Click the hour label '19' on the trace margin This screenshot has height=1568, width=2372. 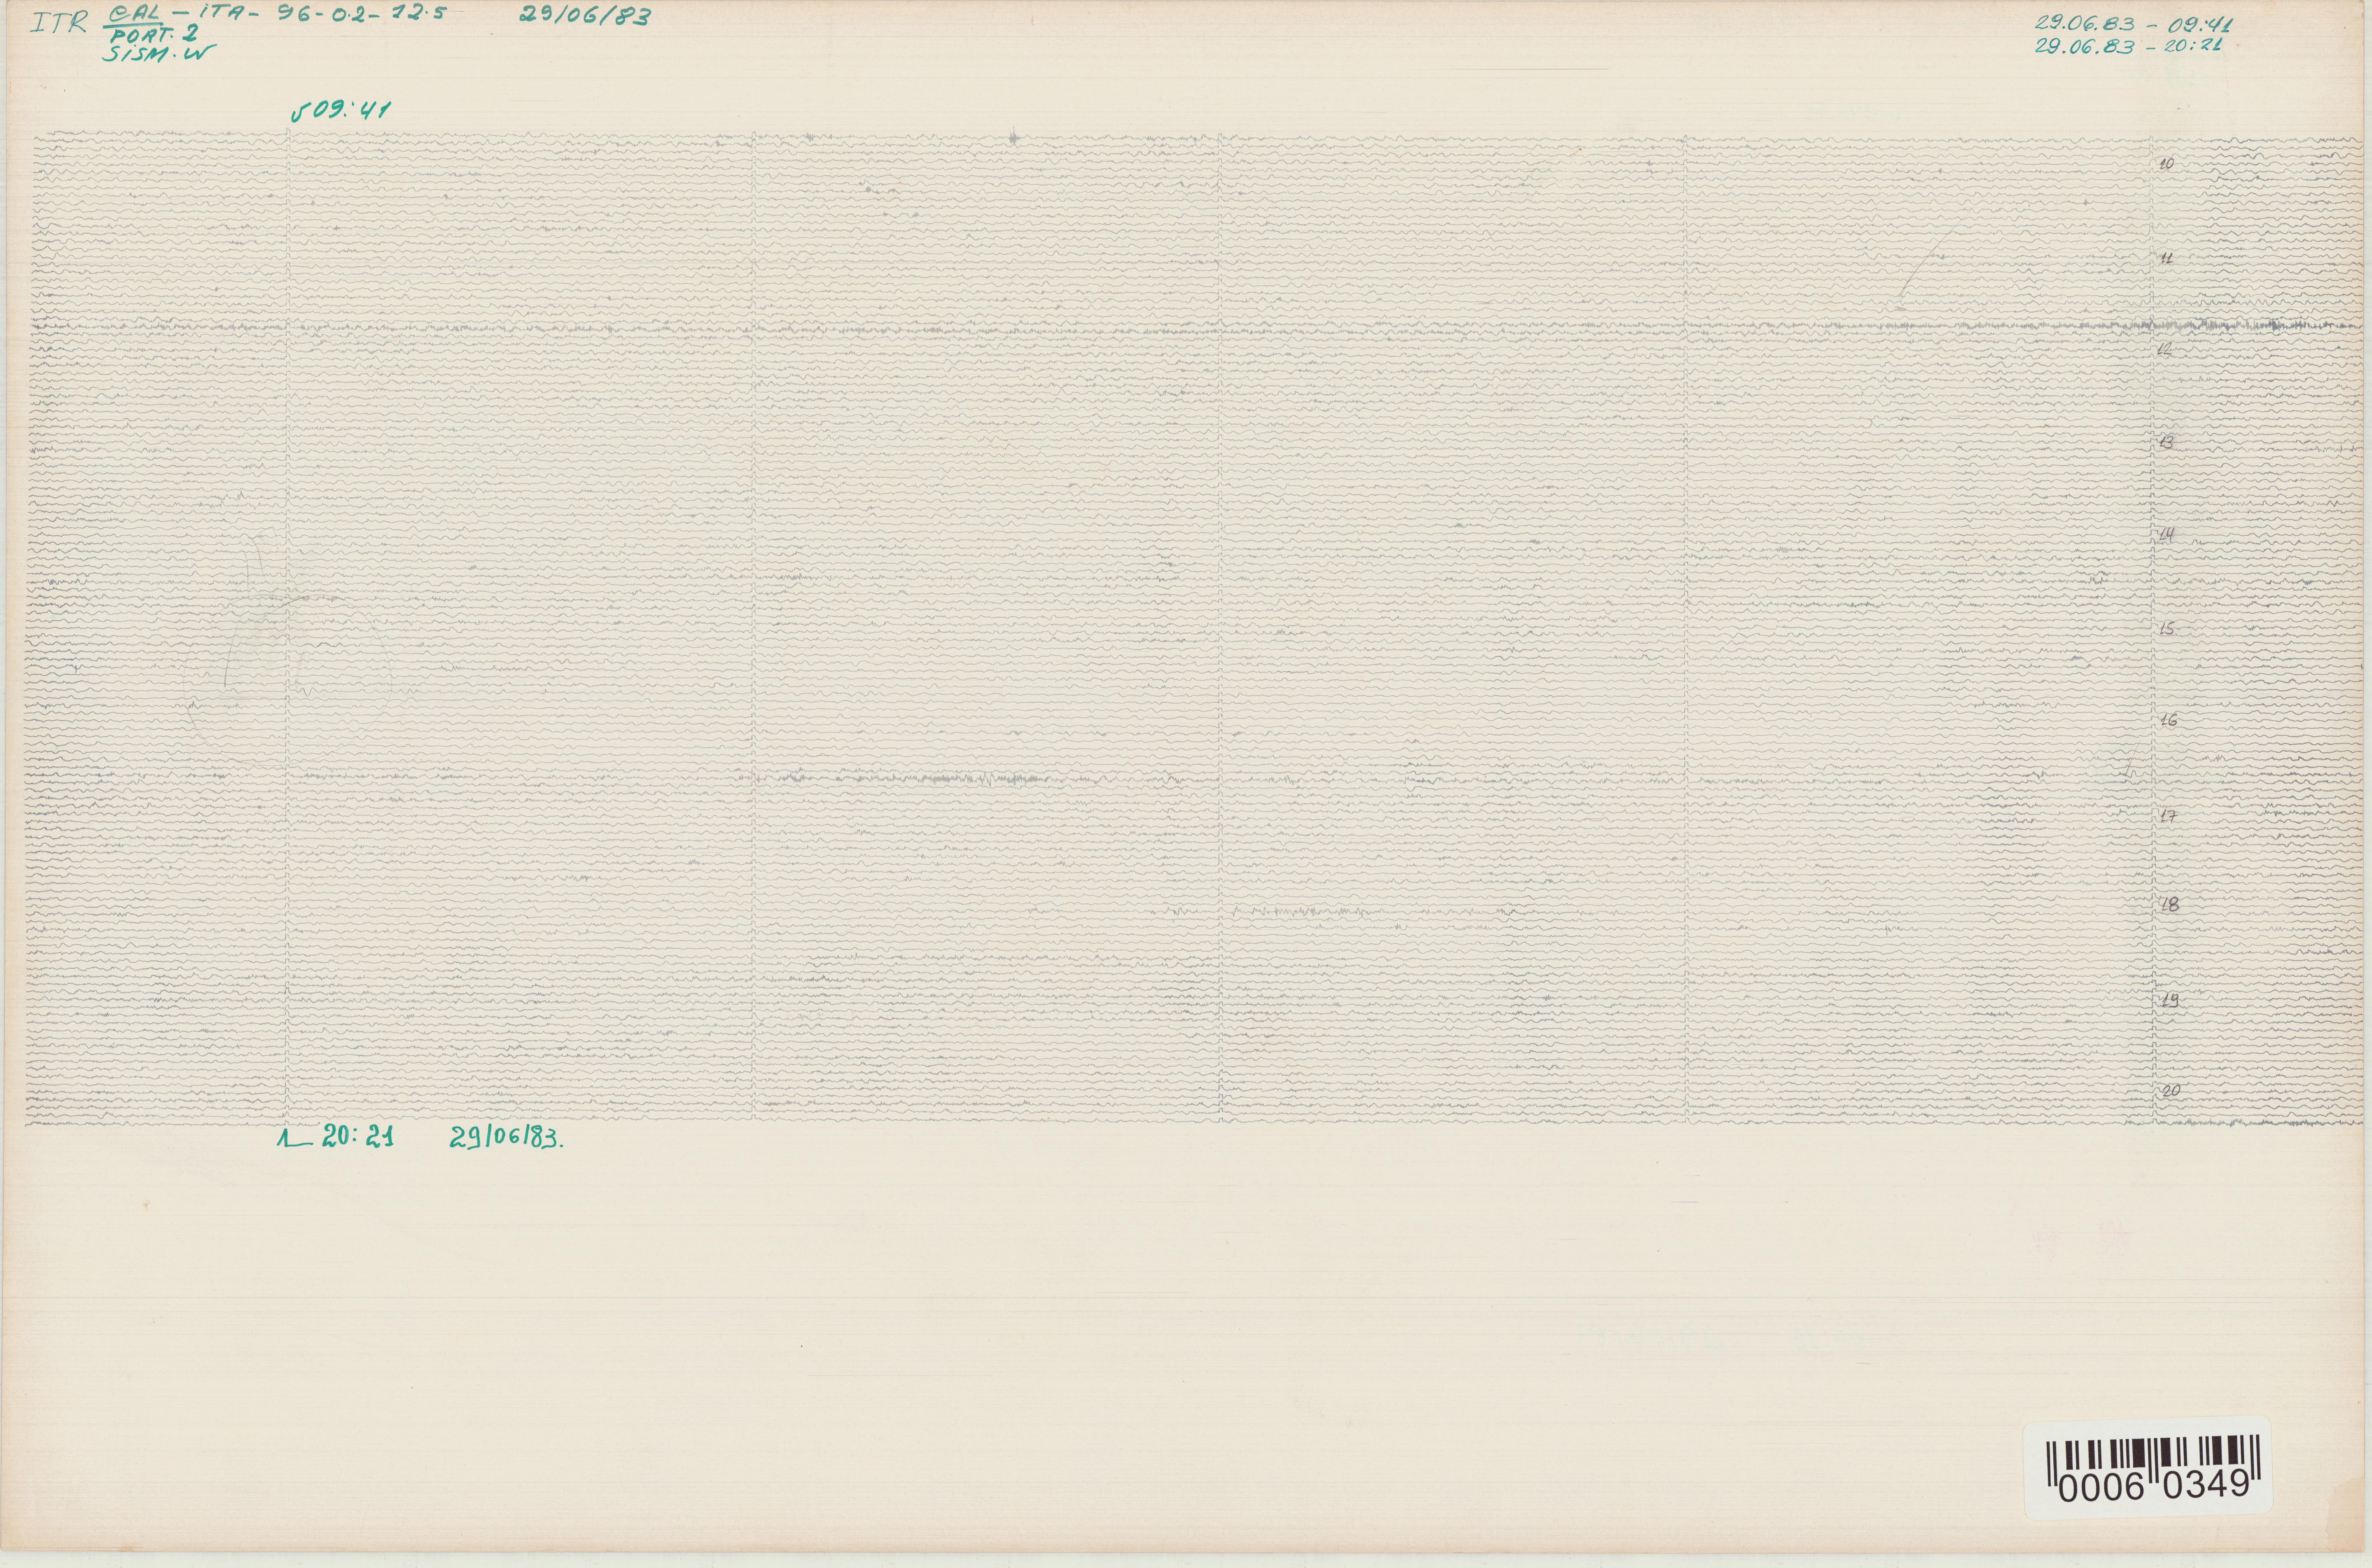2169,1000
